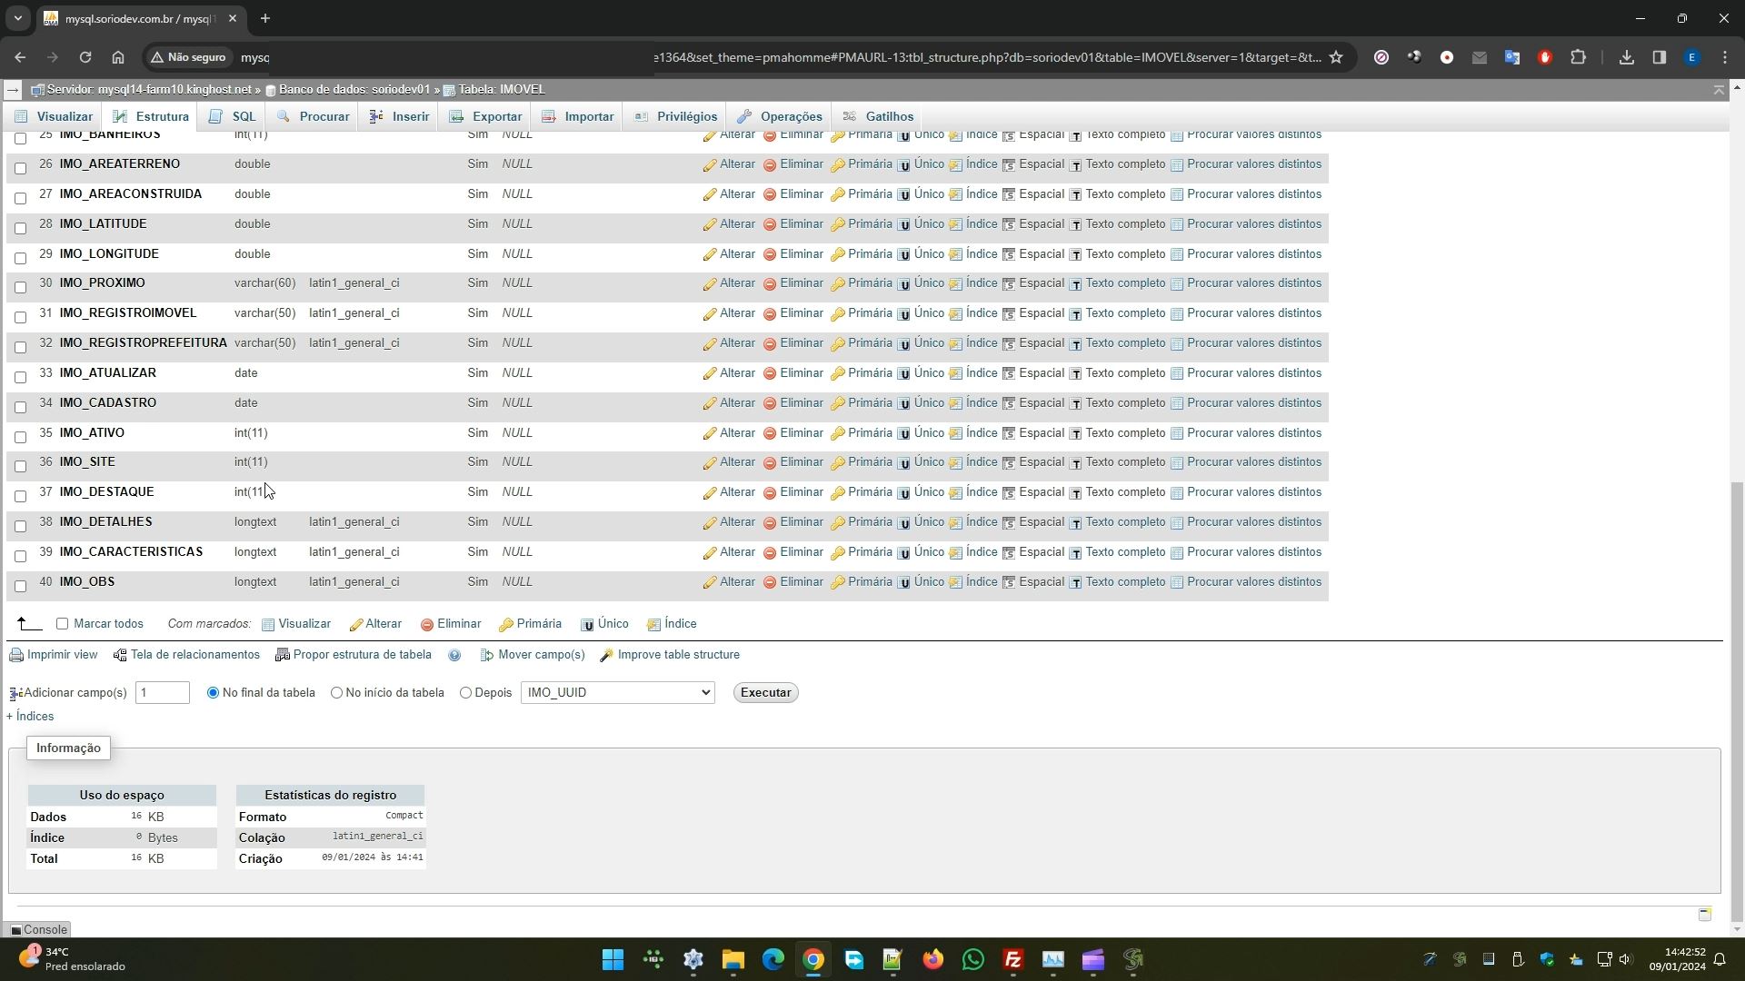Bookmark page with the star icon
The width and height of the screenshot is (1745, 981).
tap(1336, 57)
